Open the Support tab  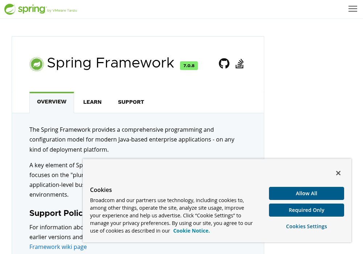click(131, 102)
